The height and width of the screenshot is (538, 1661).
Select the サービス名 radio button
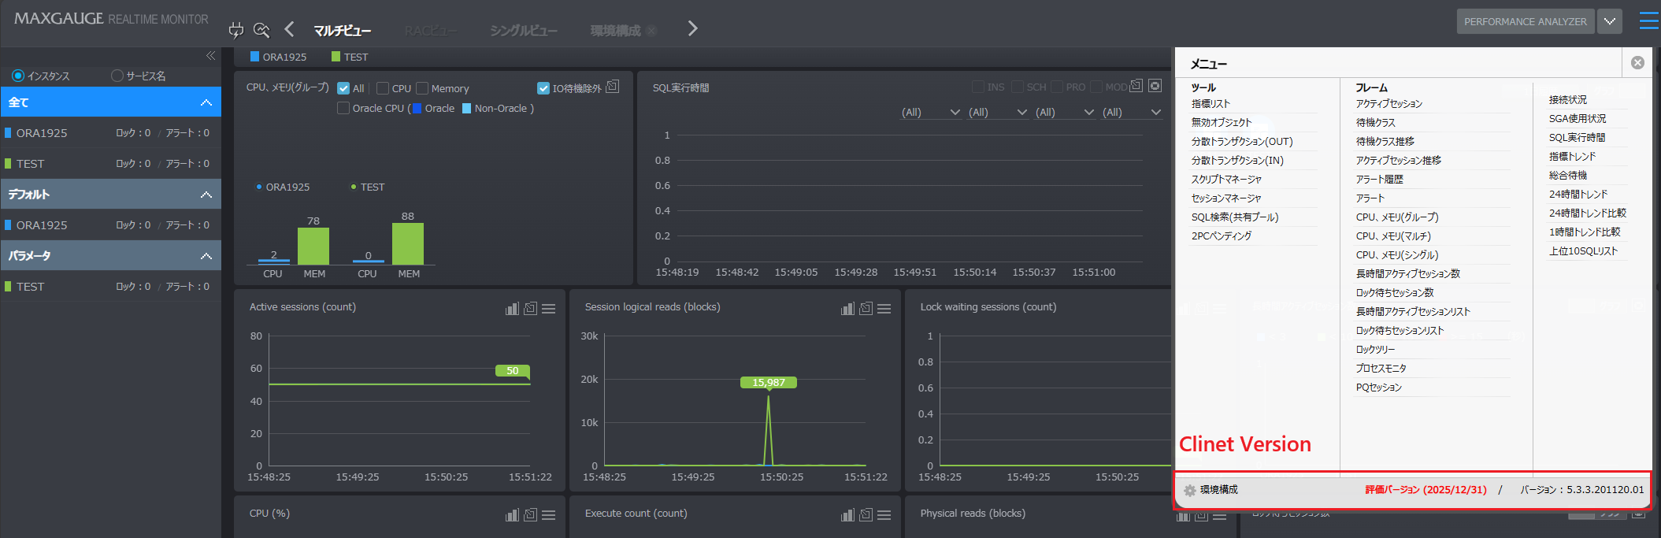117,76
